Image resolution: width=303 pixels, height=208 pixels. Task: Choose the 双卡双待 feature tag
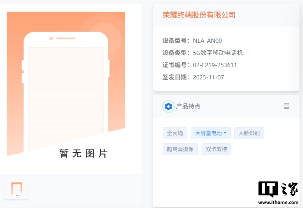pos(216,149)
